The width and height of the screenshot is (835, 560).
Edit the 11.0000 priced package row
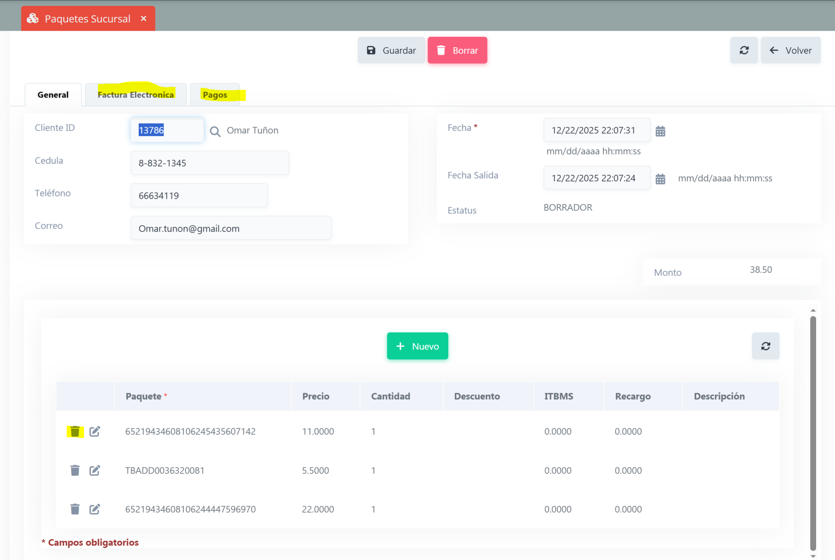click(94, 431)
